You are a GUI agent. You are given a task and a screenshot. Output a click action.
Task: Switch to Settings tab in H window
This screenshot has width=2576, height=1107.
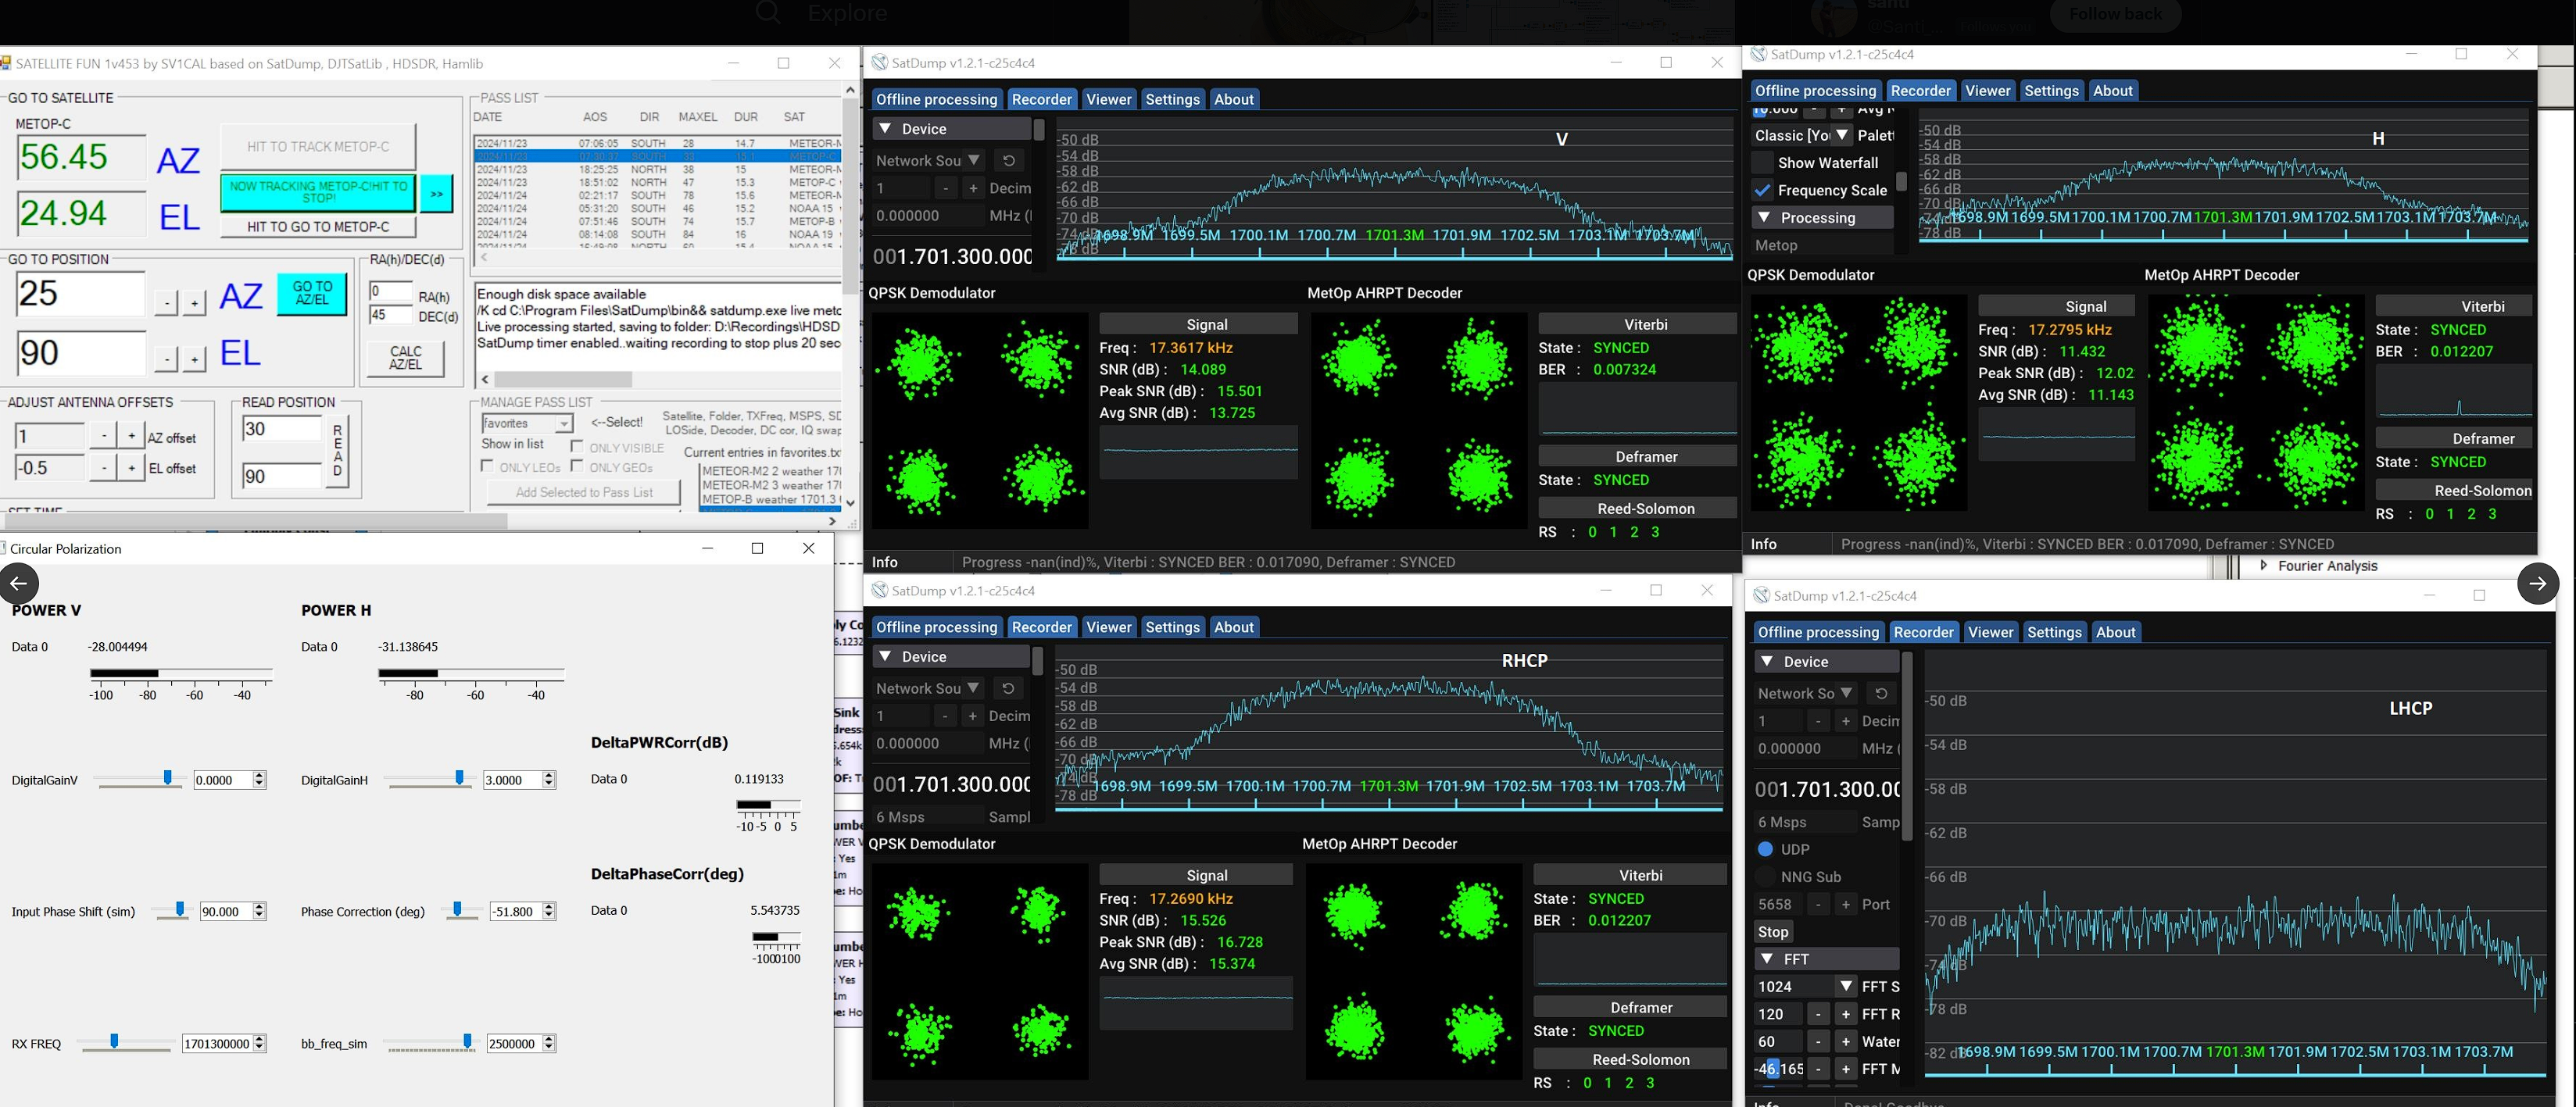pos(2051,91)
